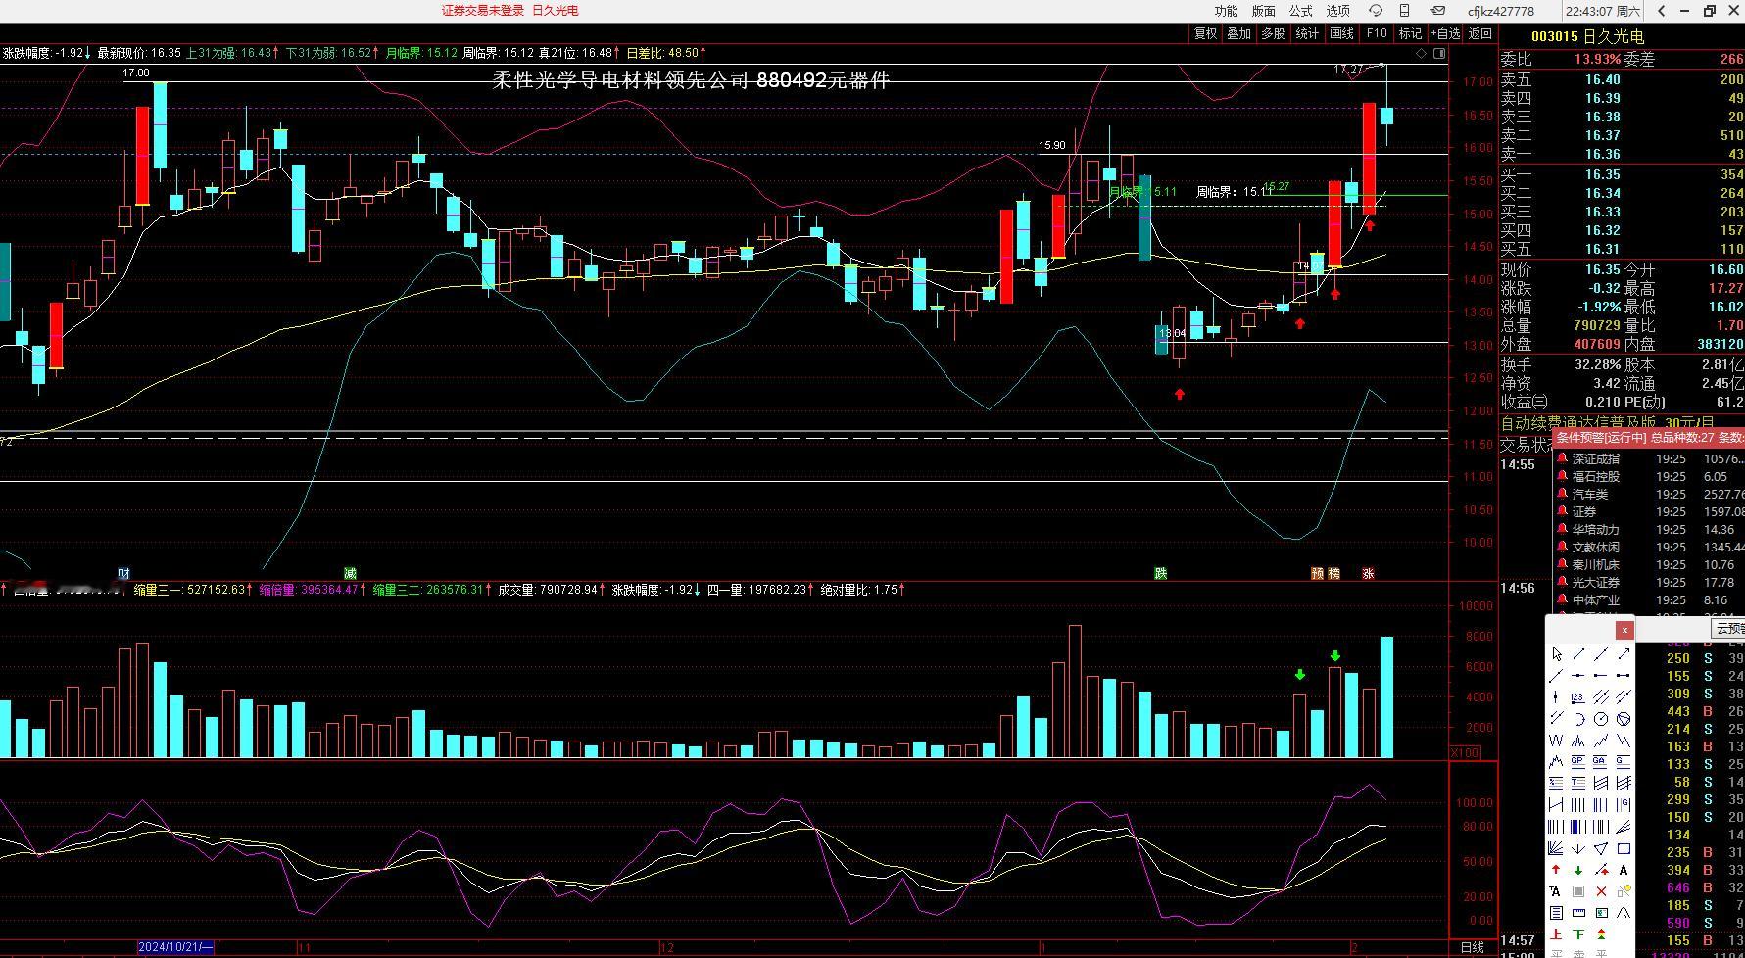Open the 日线 period selector
This screenshot has height=958, width=1745.
click(x=1472, y=947)
